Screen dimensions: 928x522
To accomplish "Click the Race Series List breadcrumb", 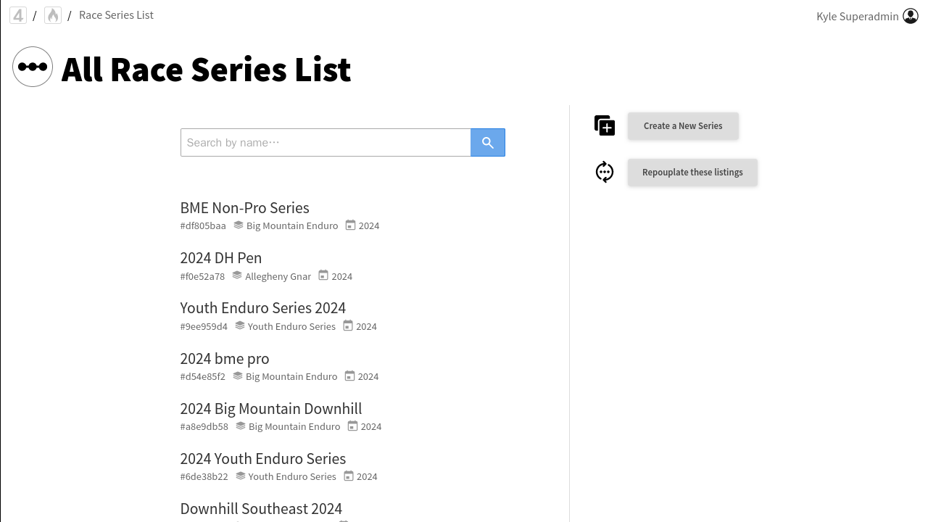I will coord(116,15).
